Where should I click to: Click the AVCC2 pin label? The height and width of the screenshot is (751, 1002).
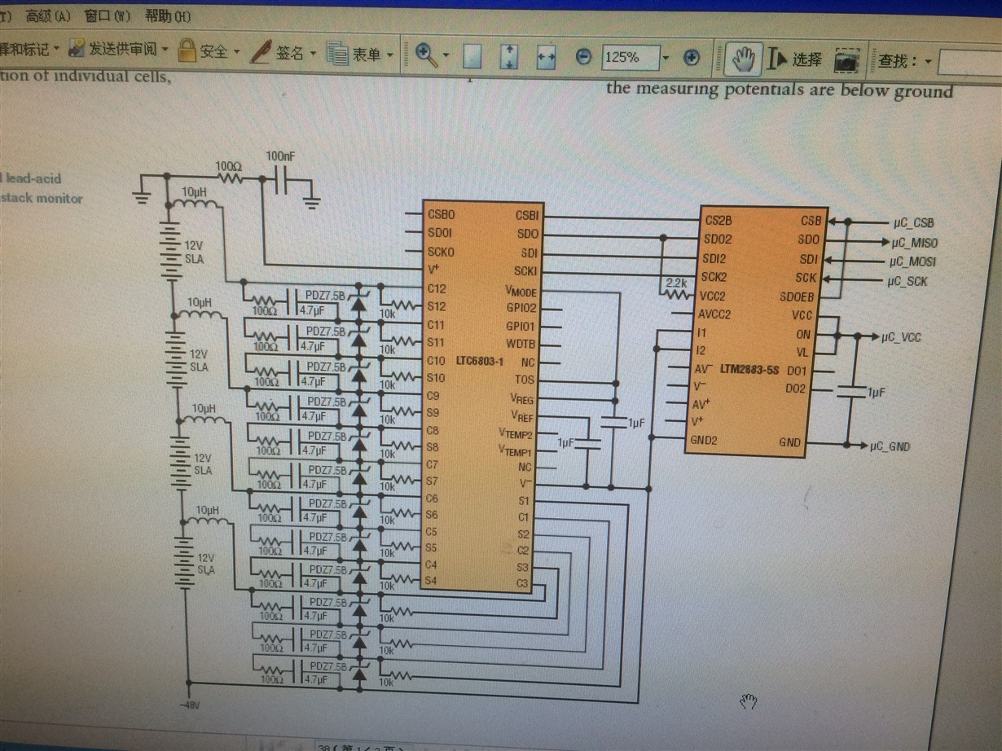pos(714,314)
